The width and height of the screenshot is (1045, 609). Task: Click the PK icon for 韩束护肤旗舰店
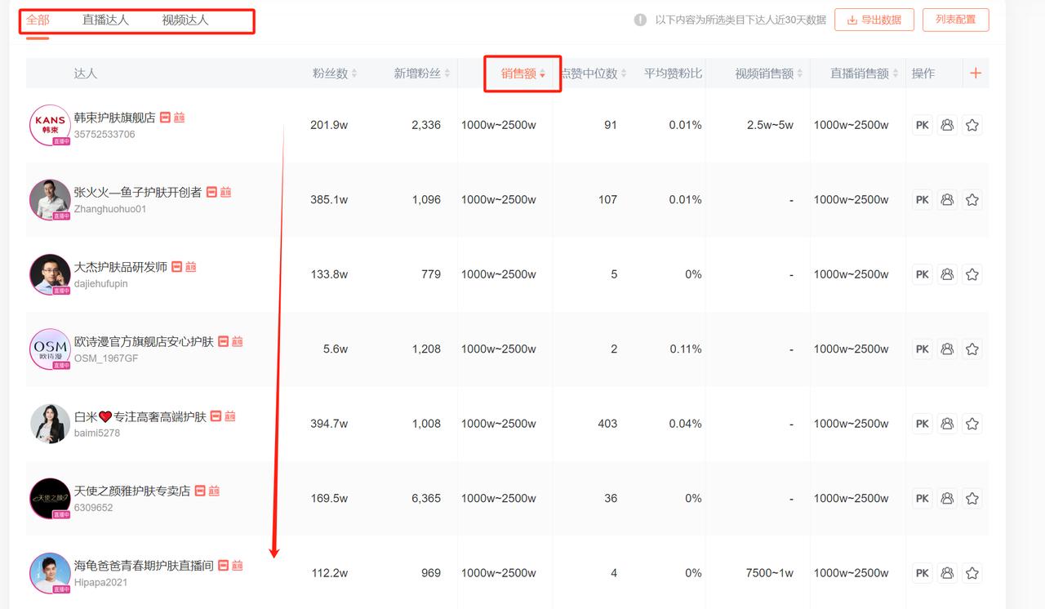922,125
